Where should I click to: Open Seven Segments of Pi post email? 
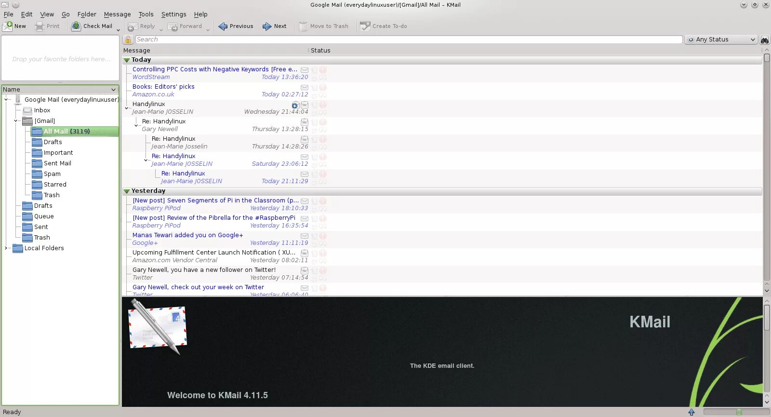215,201
